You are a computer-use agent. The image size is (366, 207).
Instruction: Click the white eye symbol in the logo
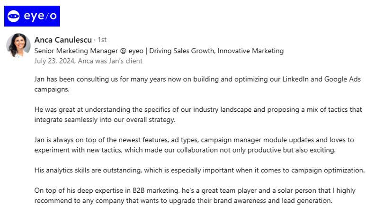click(x=14, y=16)
